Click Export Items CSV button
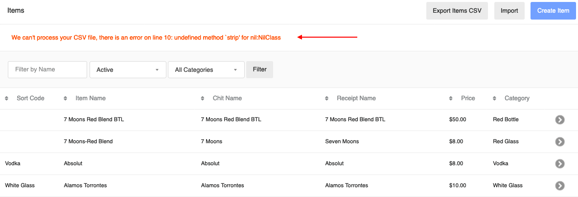The image size is (578, 197). (x=457, y=11)
